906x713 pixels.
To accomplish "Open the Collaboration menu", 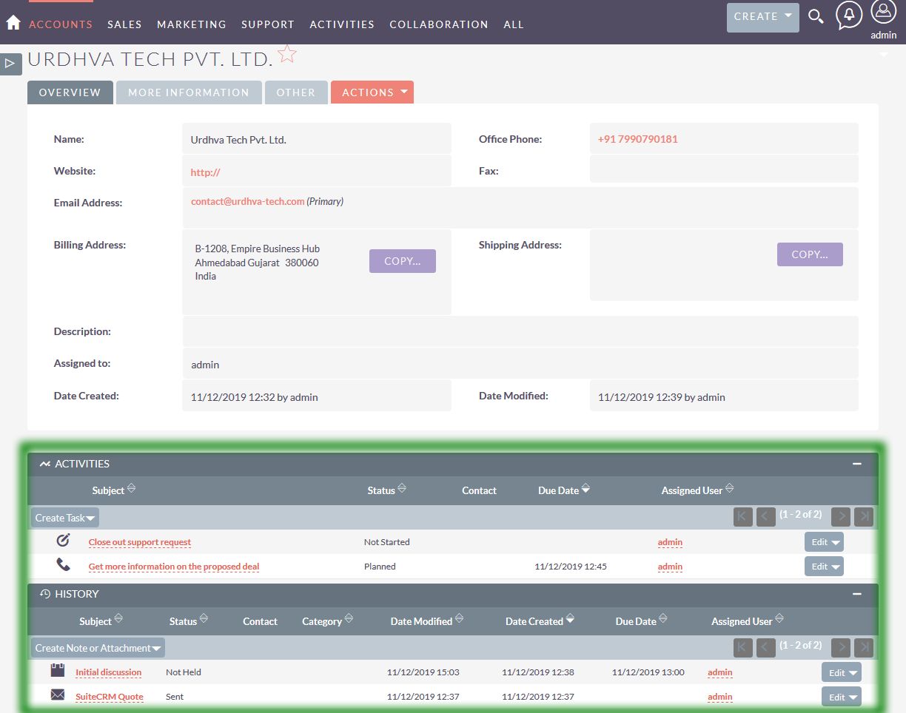I will coord(439,24).
